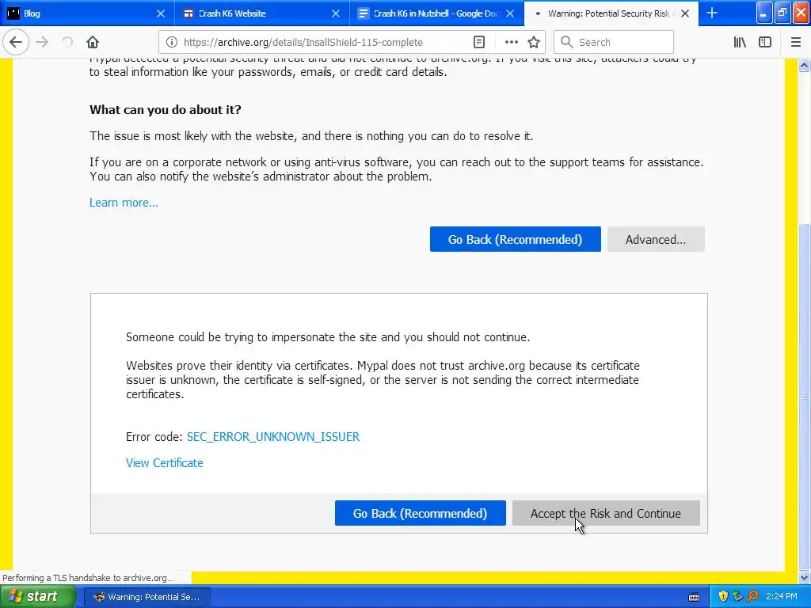Close the Crash K6 Website tab
The width and height of the screenshot is (811, 608).
click(x=336, y=13)
